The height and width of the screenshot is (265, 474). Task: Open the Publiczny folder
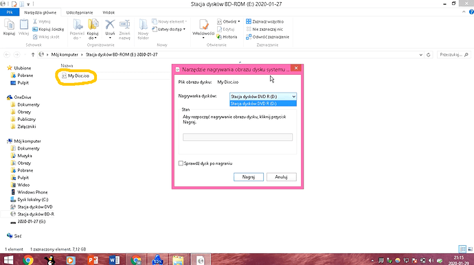pyautogui.click(x=23, y=119)
